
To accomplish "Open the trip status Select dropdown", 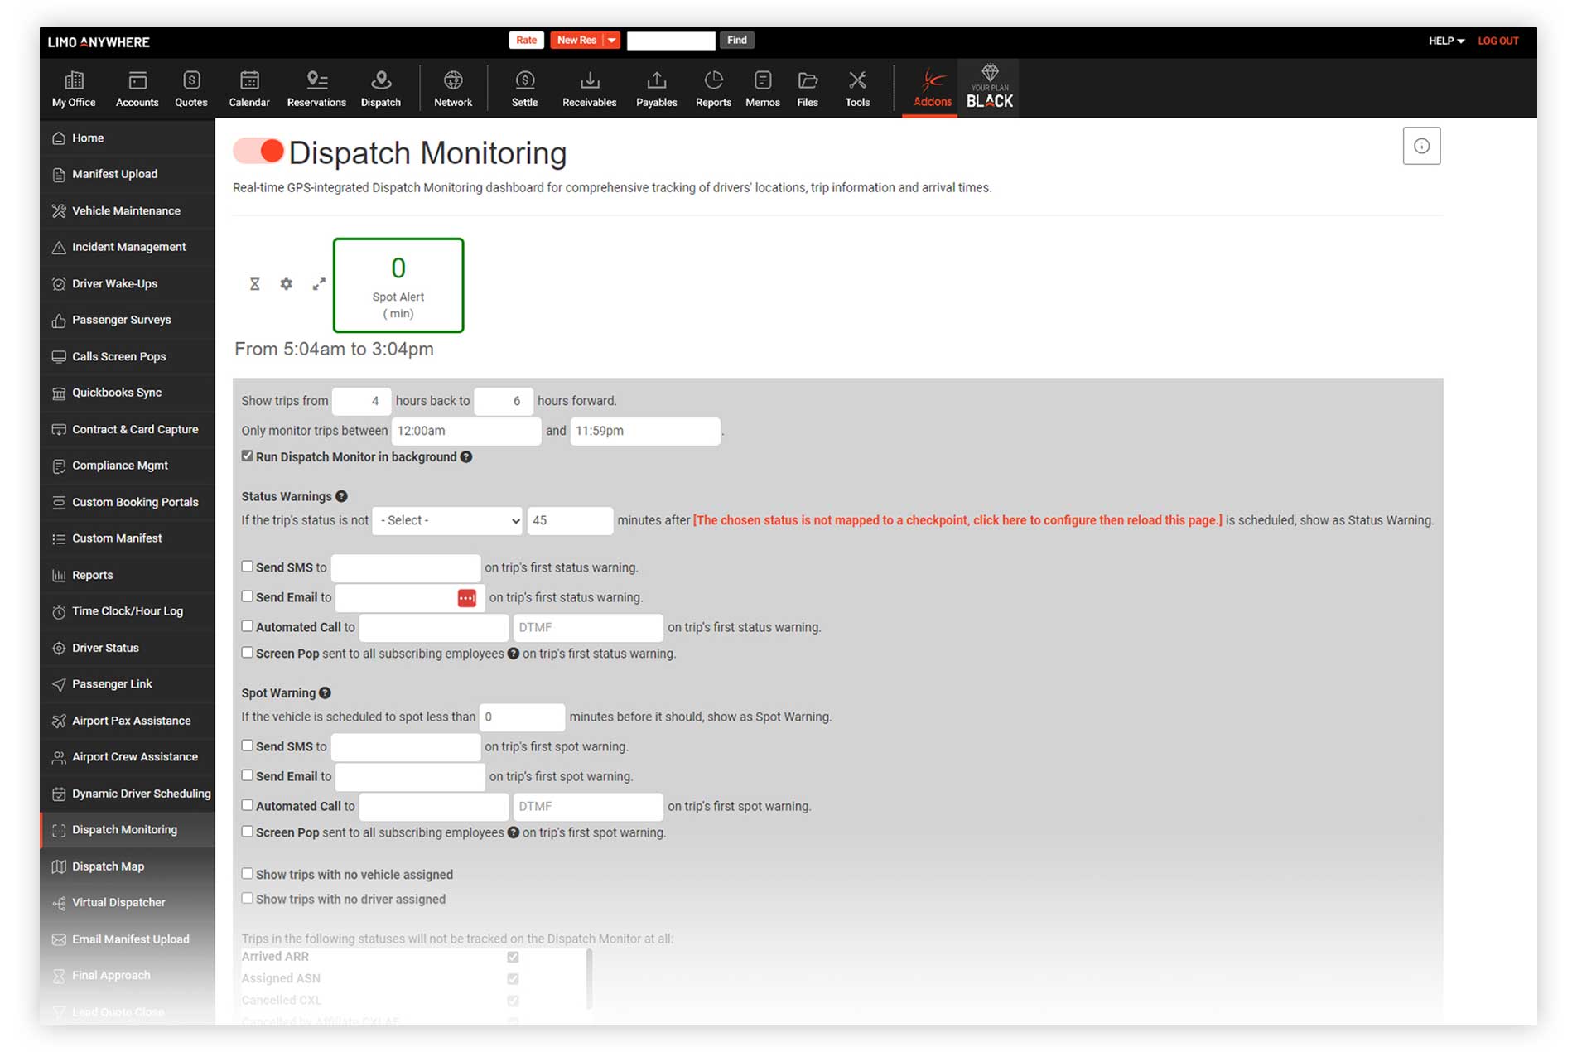I will (x=447, y=520).
